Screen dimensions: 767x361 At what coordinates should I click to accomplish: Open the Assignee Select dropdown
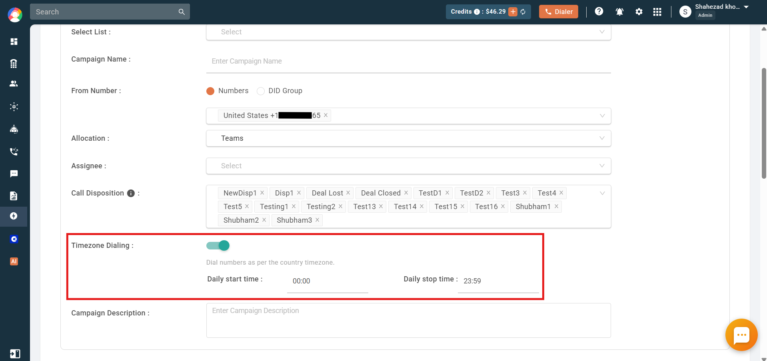(408, 166)
